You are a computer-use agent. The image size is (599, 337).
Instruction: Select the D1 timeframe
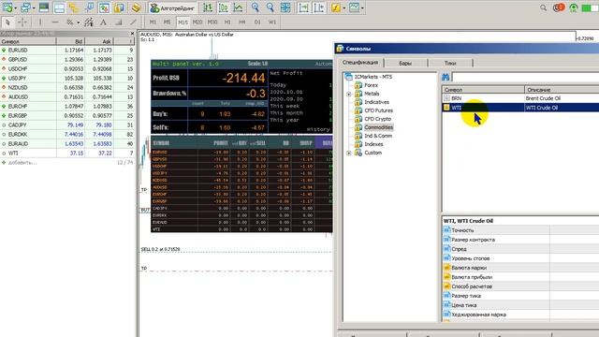point(257,22)
